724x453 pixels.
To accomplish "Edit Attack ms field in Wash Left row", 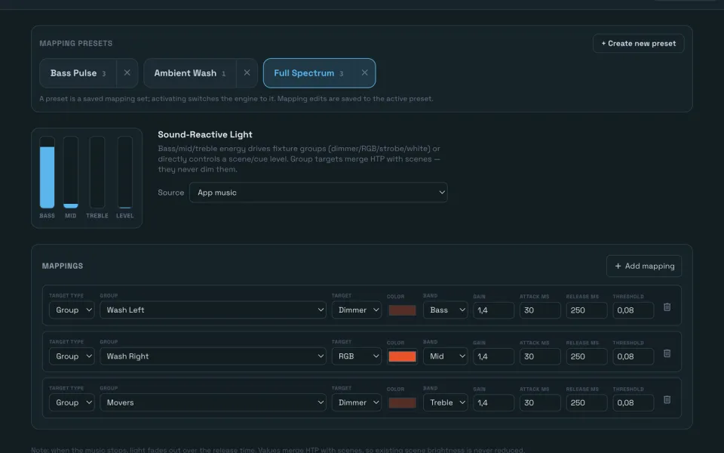I will (540, 310).
